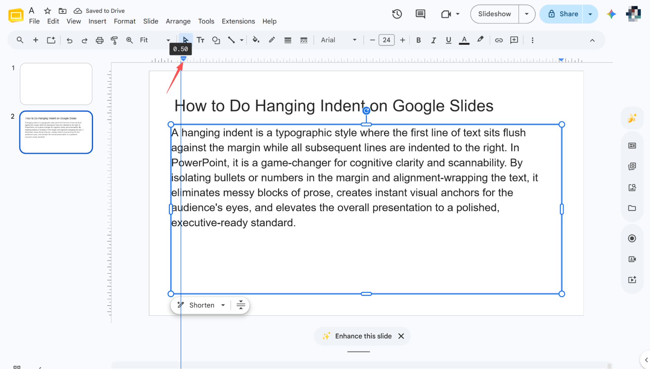Open version history clock icon
This screenshot has height=369, width=650.
click(x=397, y=14)
